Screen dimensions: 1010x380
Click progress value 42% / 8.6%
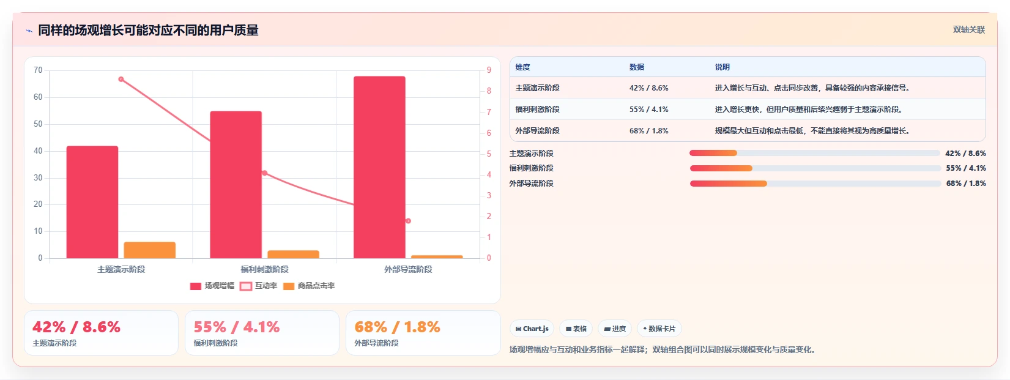tap(965, 154)
